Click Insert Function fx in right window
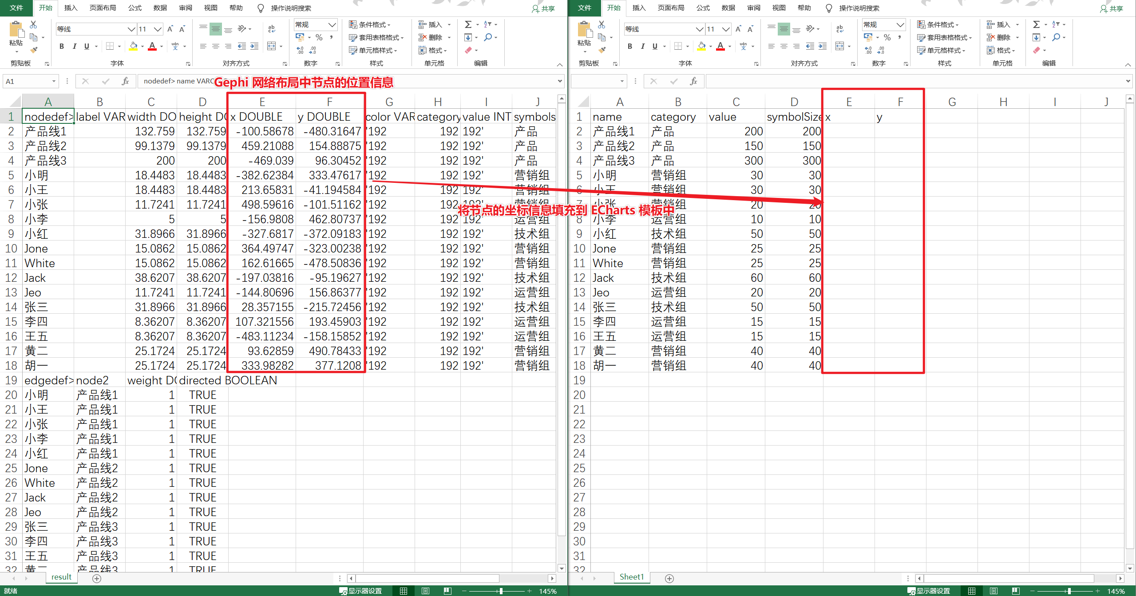This screenshot has height=596, width=1136. [693, 81]
